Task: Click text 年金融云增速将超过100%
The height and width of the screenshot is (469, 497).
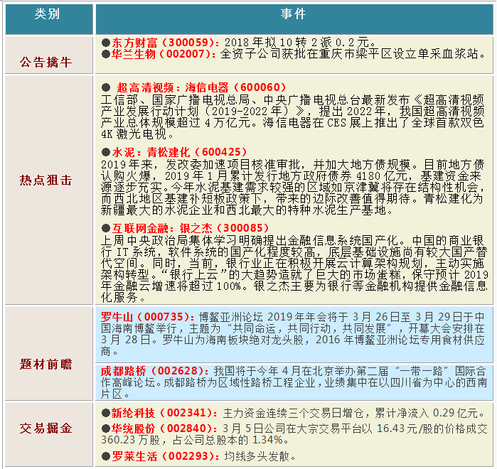Action: [171, 286]
